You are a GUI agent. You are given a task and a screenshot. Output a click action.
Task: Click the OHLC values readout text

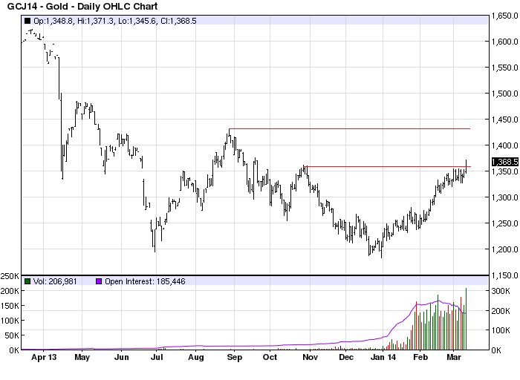click(x=114, y=21)
